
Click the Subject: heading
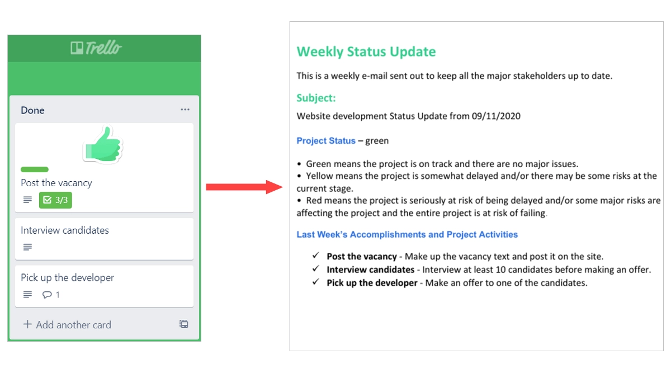click(x=316, y=98)
